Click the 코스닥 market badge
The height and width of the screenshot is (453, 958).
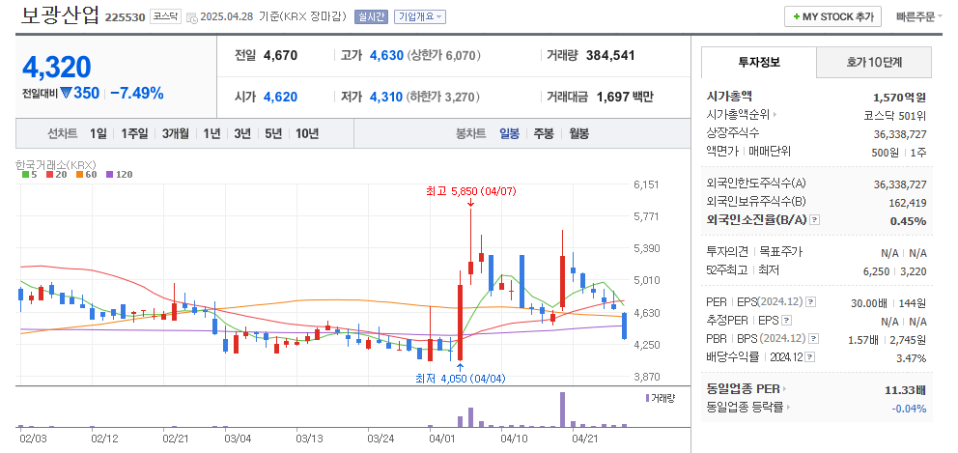[165, 17]
